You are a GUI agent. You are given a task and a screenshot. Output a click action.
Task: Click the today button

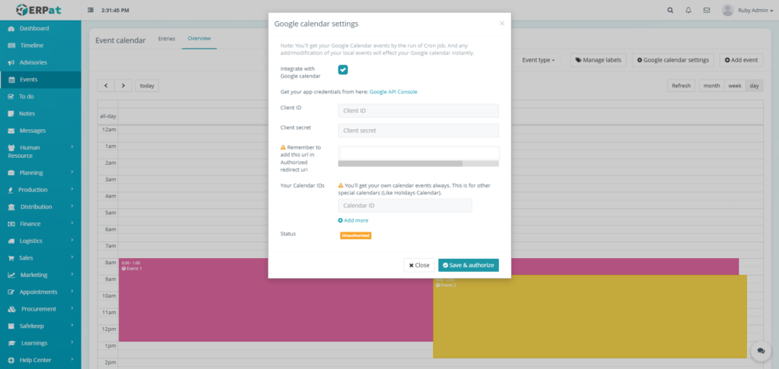click(147, 85)
